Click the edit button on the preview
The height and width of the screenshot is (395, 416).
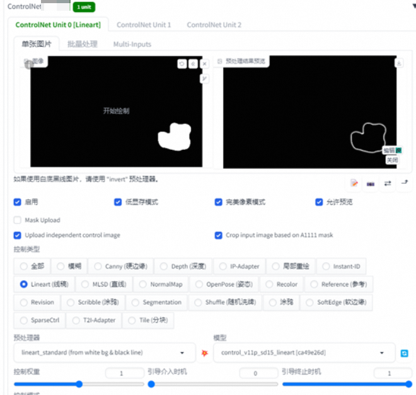(x=392, y=151)
